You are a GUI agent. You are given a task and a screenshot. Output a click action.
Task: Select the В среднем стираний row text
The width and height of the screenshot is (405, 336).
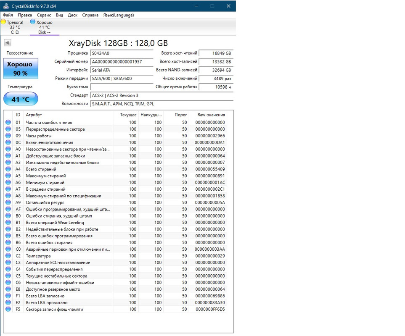45,189
